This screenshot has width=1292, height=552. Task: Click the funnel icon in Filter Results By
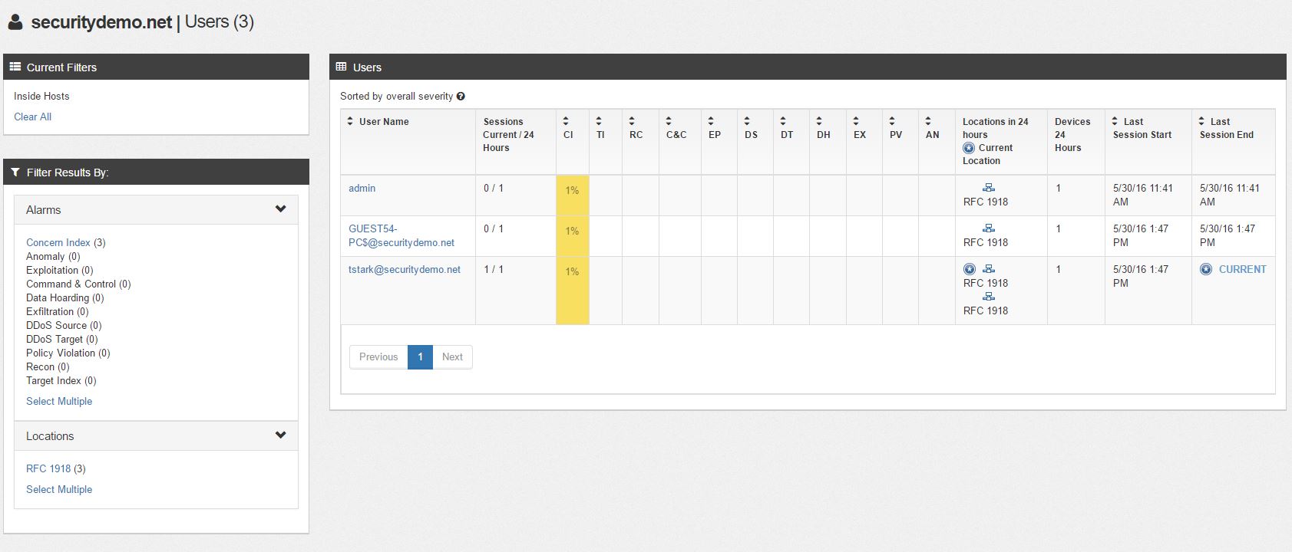pos(15,172)
